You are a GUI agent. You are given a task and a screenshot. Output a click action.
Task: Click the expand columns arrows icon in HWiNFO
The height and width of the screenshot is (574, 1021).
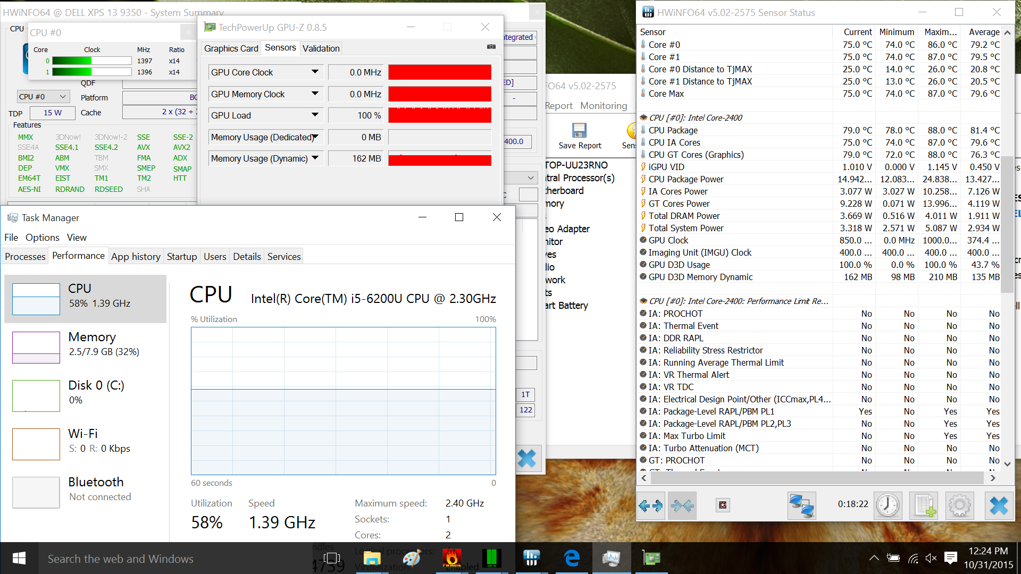pos(651,505)
